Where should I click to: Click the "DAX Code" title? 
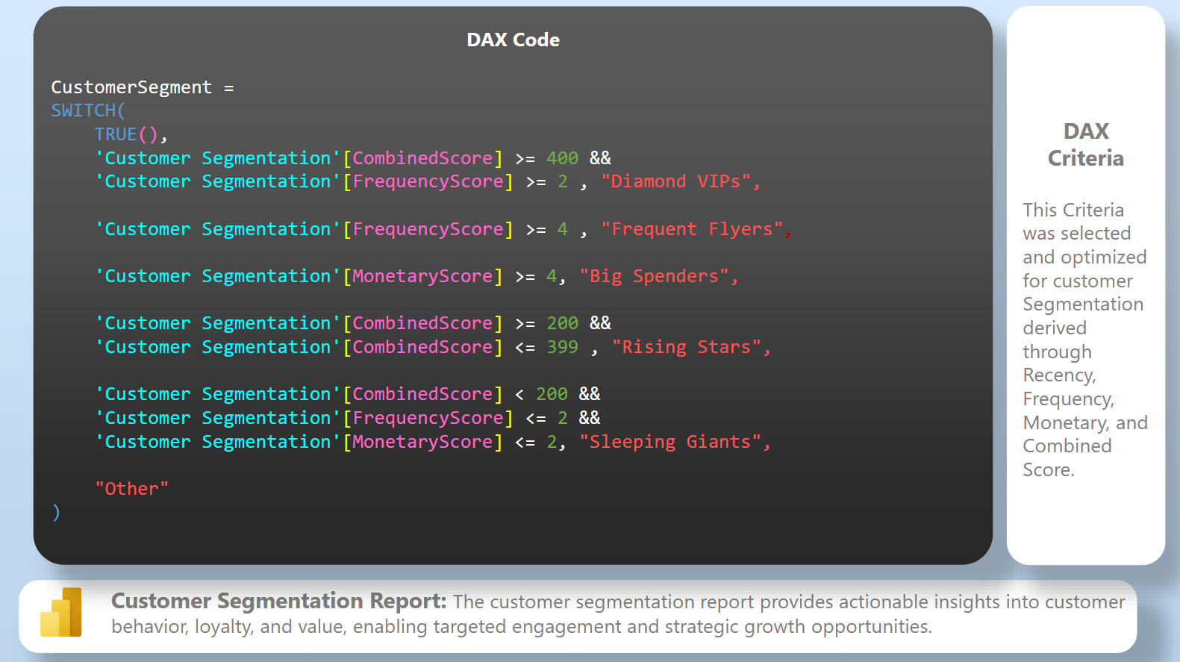[x=513, y=40]
